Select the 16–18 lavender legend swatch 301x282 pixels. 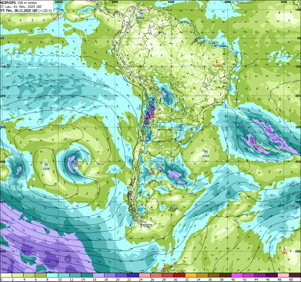98,275
